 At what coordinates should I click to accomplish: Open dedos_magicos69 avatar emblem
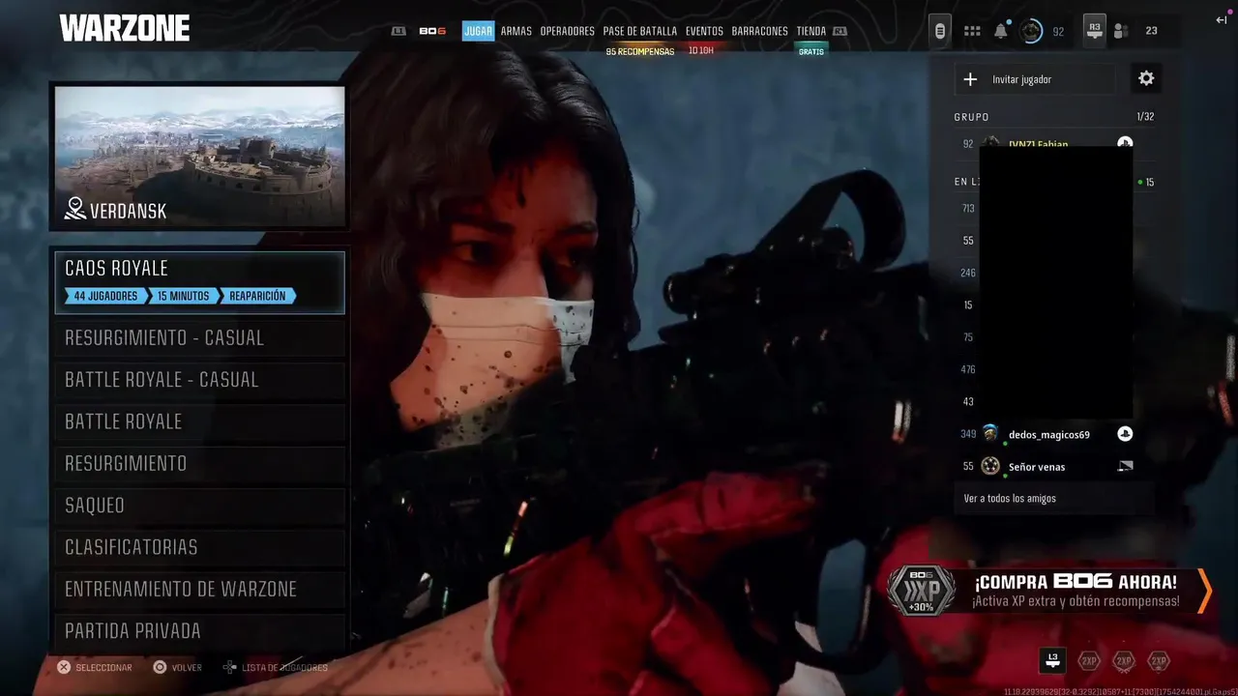click(x=990, y=434)
